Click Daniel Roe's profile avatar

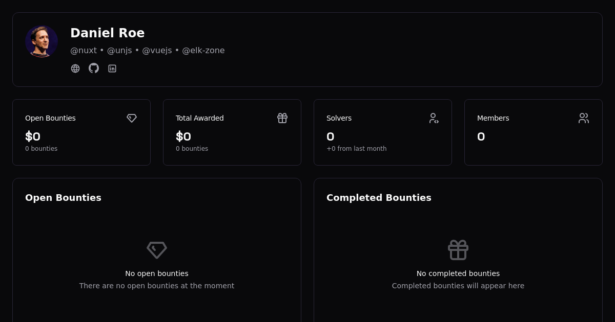click(42, 41)
